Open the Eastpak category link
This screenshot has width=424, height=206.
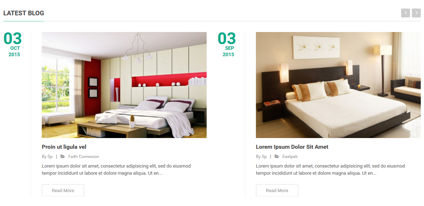coord(290,157)
